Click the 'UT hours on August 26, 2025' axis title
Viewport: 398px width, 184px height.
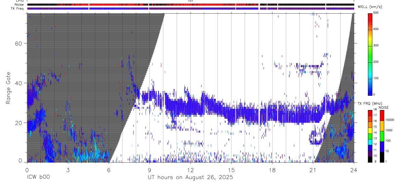190,178
